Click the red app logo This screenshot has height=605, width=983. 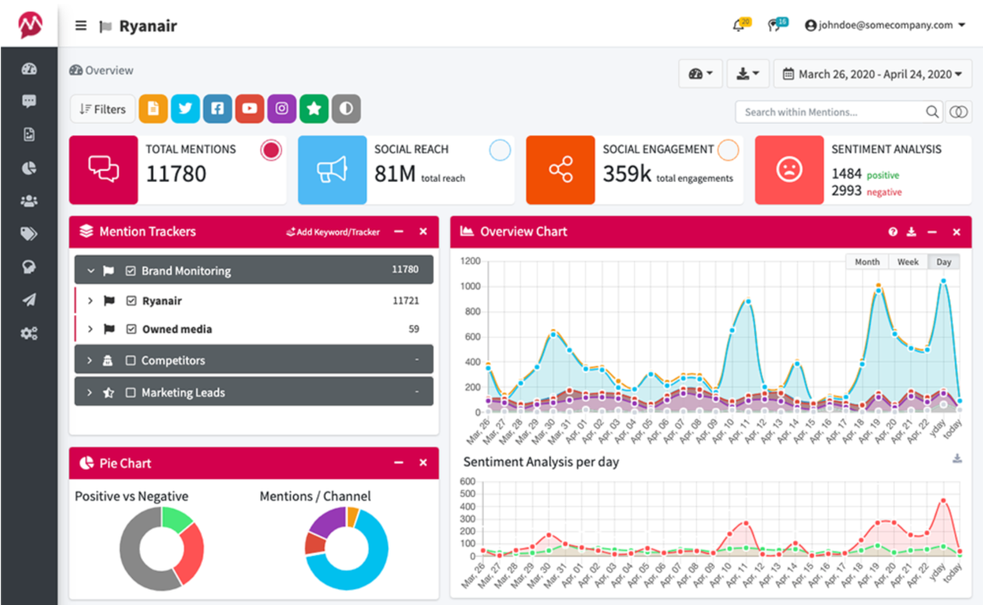[x=29, y=25]
